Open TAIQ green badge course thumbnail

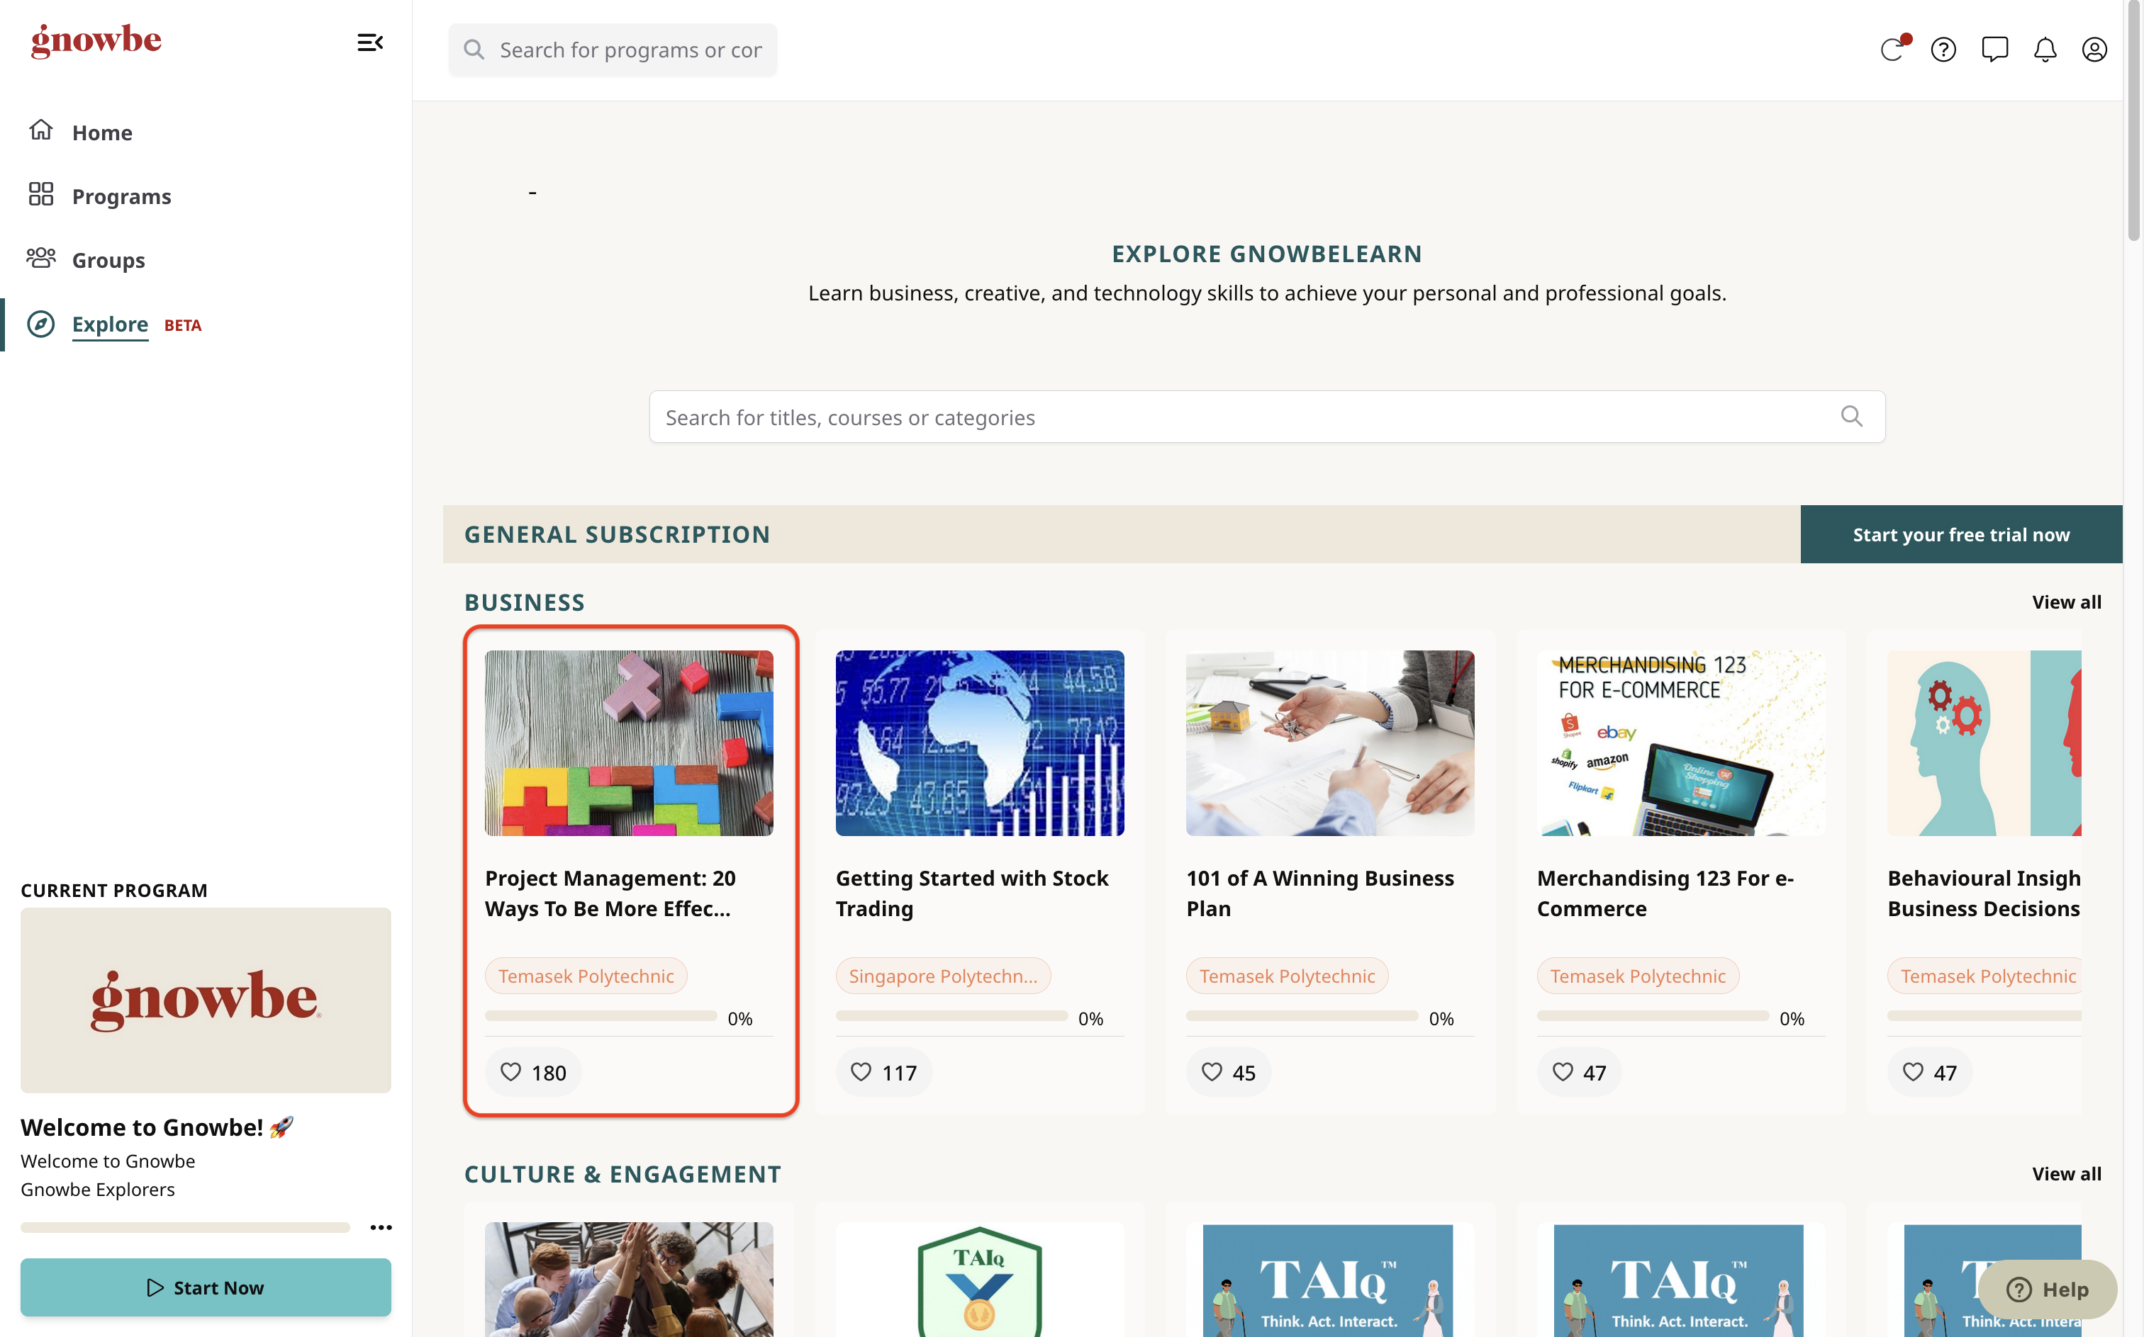980,1280
